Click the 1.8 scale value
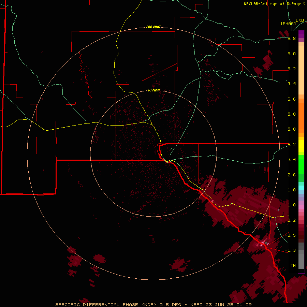This screenshot has height=307, width=307. [x=292, y=190]
